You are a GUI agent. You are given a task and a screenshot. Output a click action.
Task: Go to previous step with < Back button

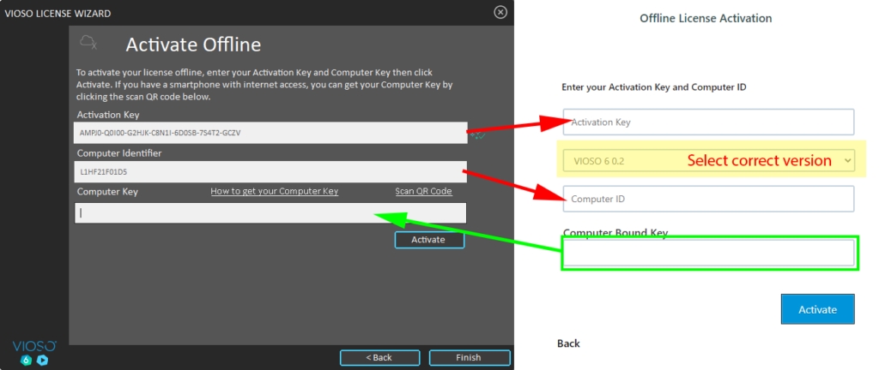coord(379,357)
